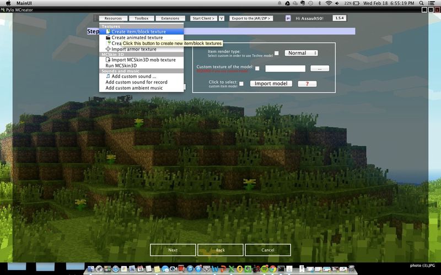Select Run MCSkin3D

point(142,65)
